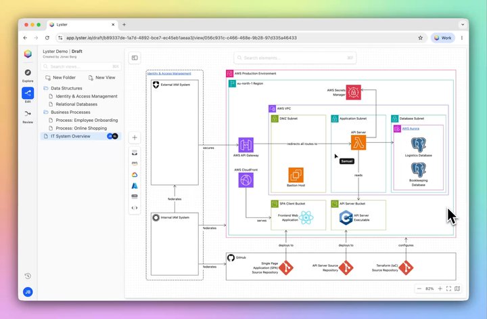Select the DMZ Subnet label

click(289, 119)
